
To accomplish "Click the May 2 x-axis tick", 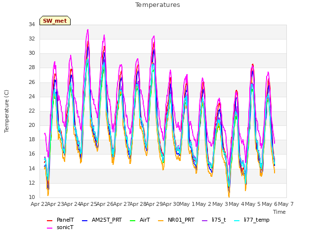I will [203, 204].
